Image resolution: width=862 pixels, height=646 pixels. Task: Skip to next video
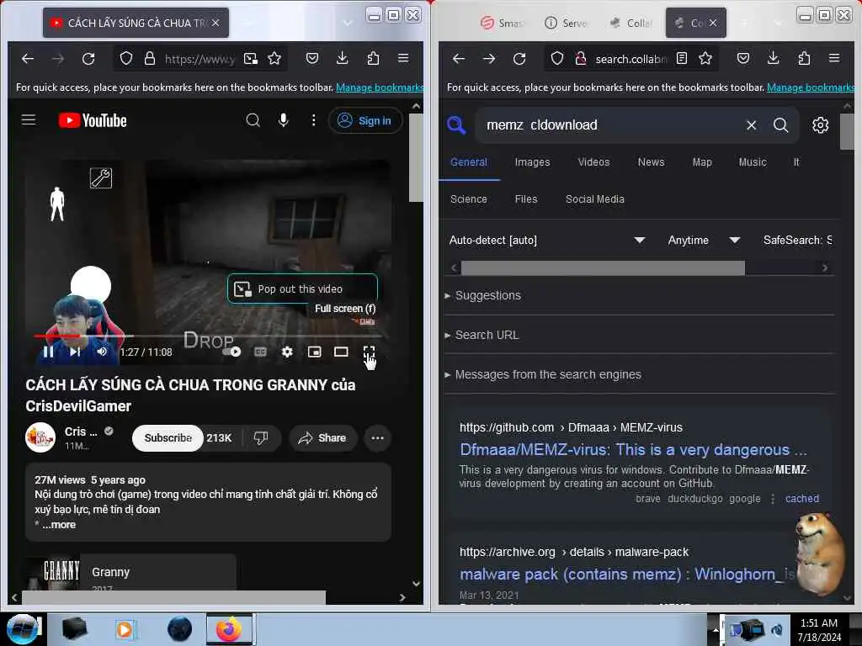tap(75, 352)
